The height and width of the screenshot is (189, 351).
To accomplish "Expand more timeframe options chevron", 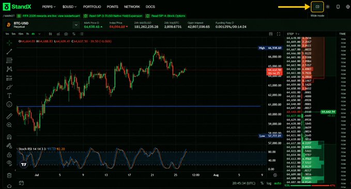I will pyautogui.click(x=39, y=34).
